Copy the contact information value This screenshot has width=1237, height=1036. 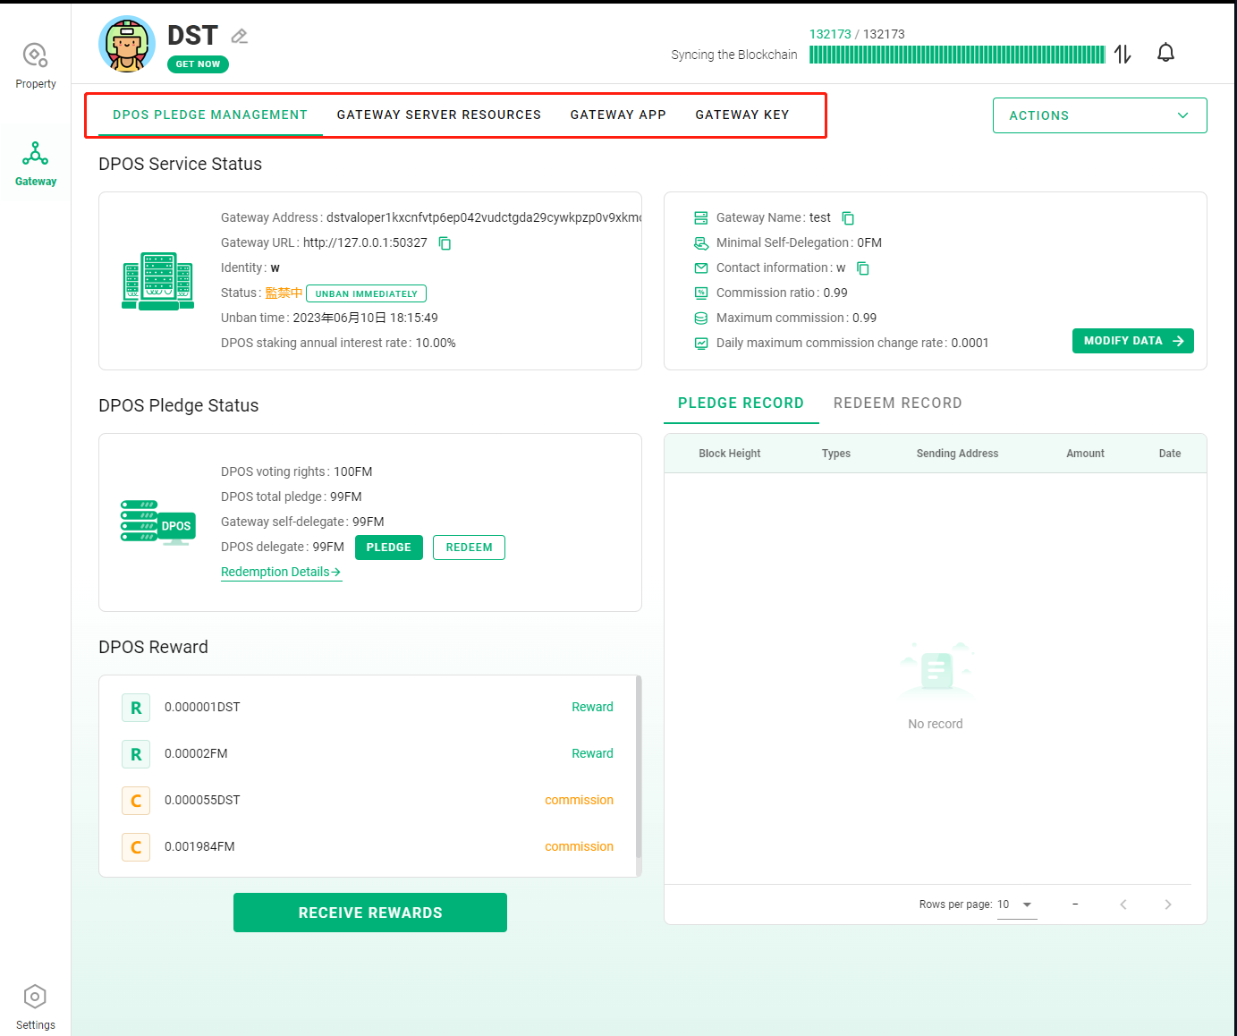[863, 268]
